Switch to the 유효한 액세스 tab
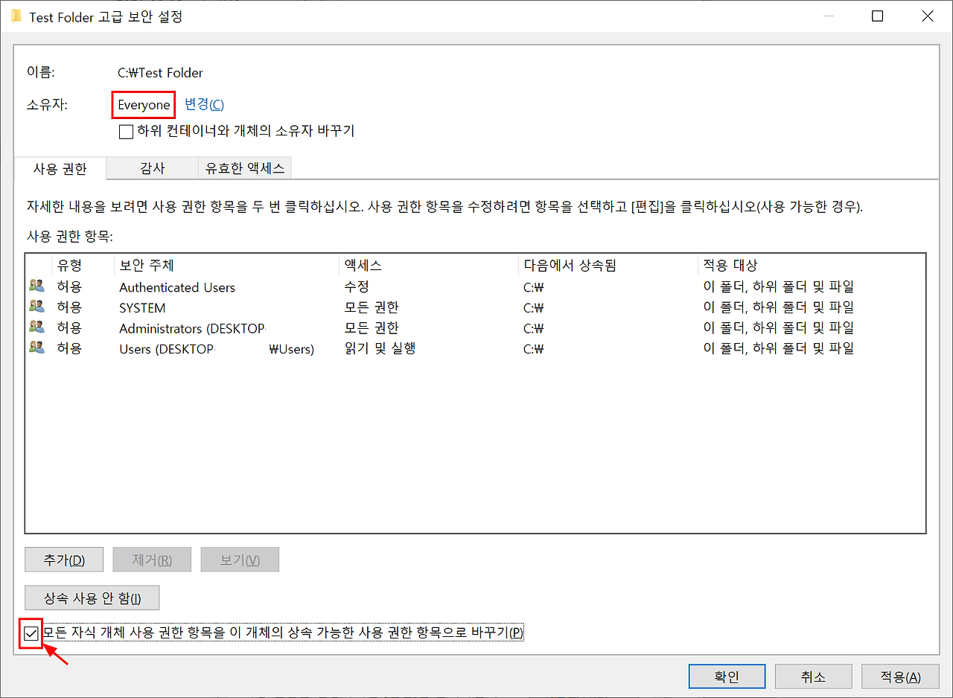 tap(244, 168)
